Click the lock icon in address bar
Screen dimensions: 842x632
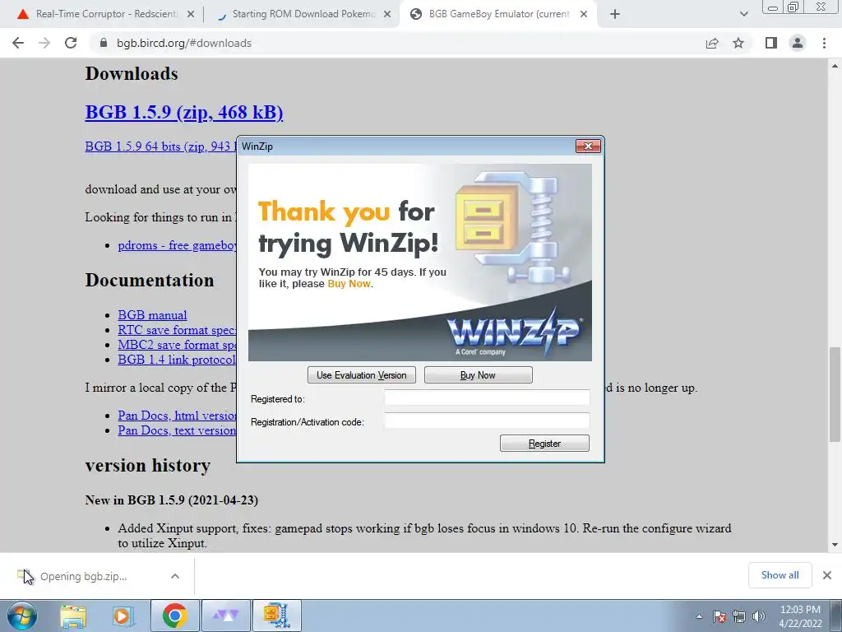tap(104, 43)
